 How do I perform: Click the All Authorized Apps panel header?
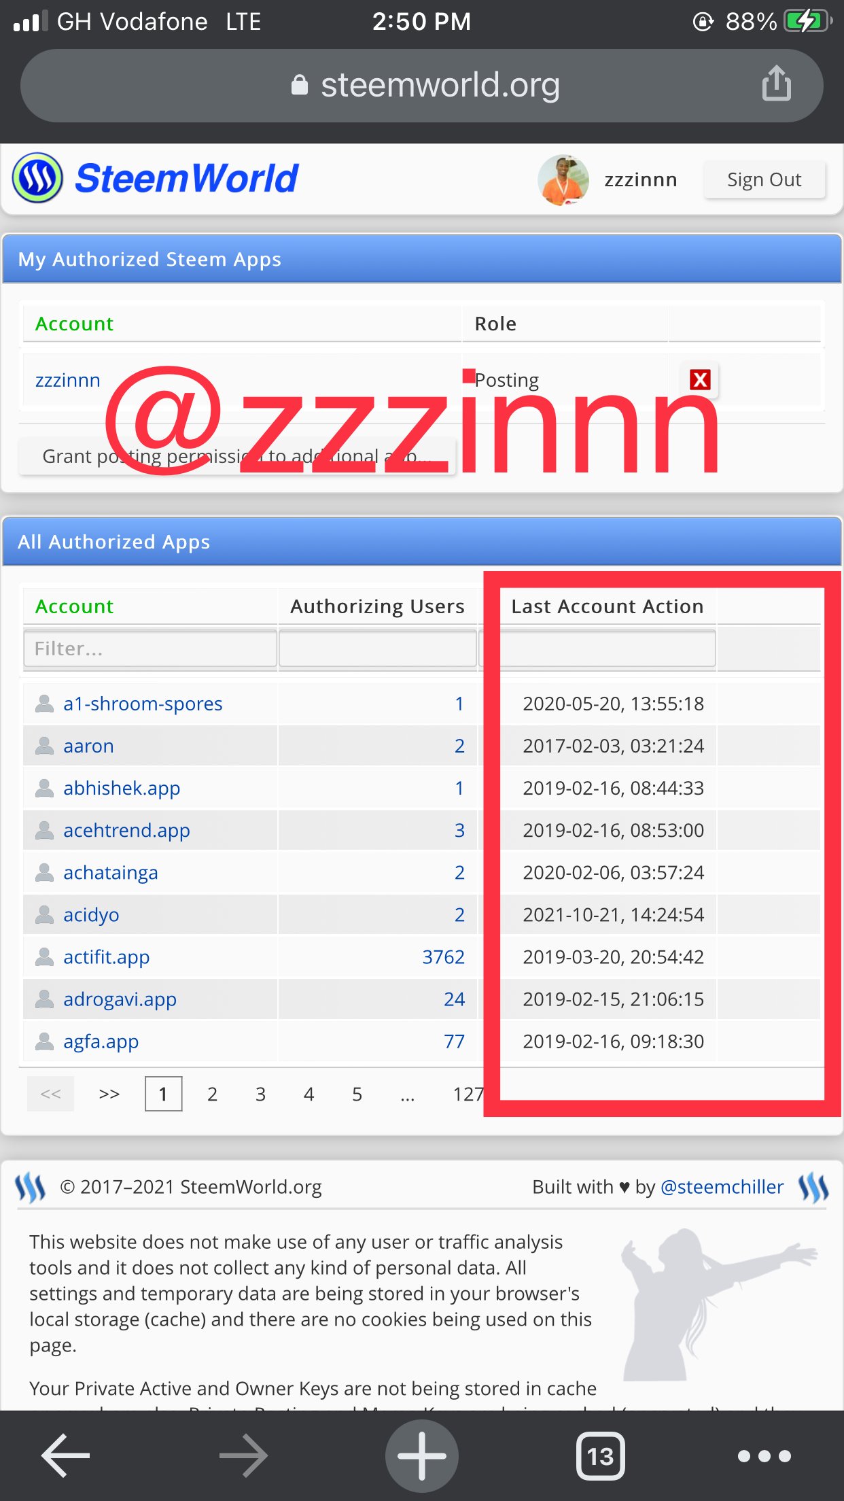pos(422,542)
